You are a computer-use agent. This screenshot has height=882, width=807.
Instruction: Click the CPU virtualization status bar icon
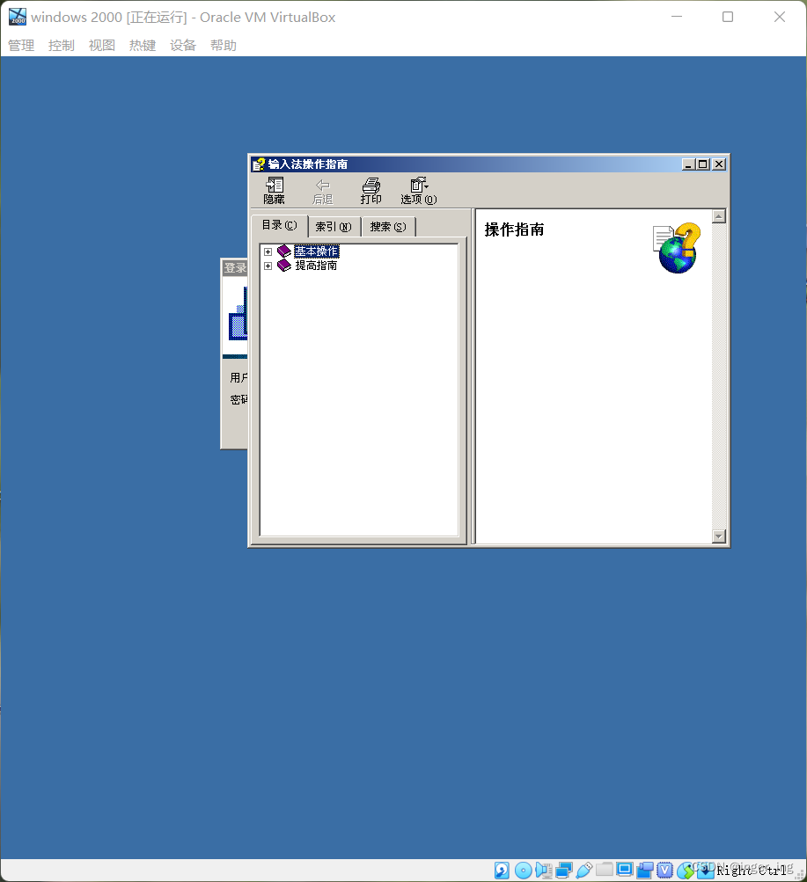(665, 871)
